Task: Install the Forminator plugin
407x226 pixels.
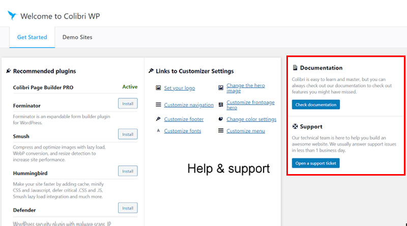Action: click(128, 104)
